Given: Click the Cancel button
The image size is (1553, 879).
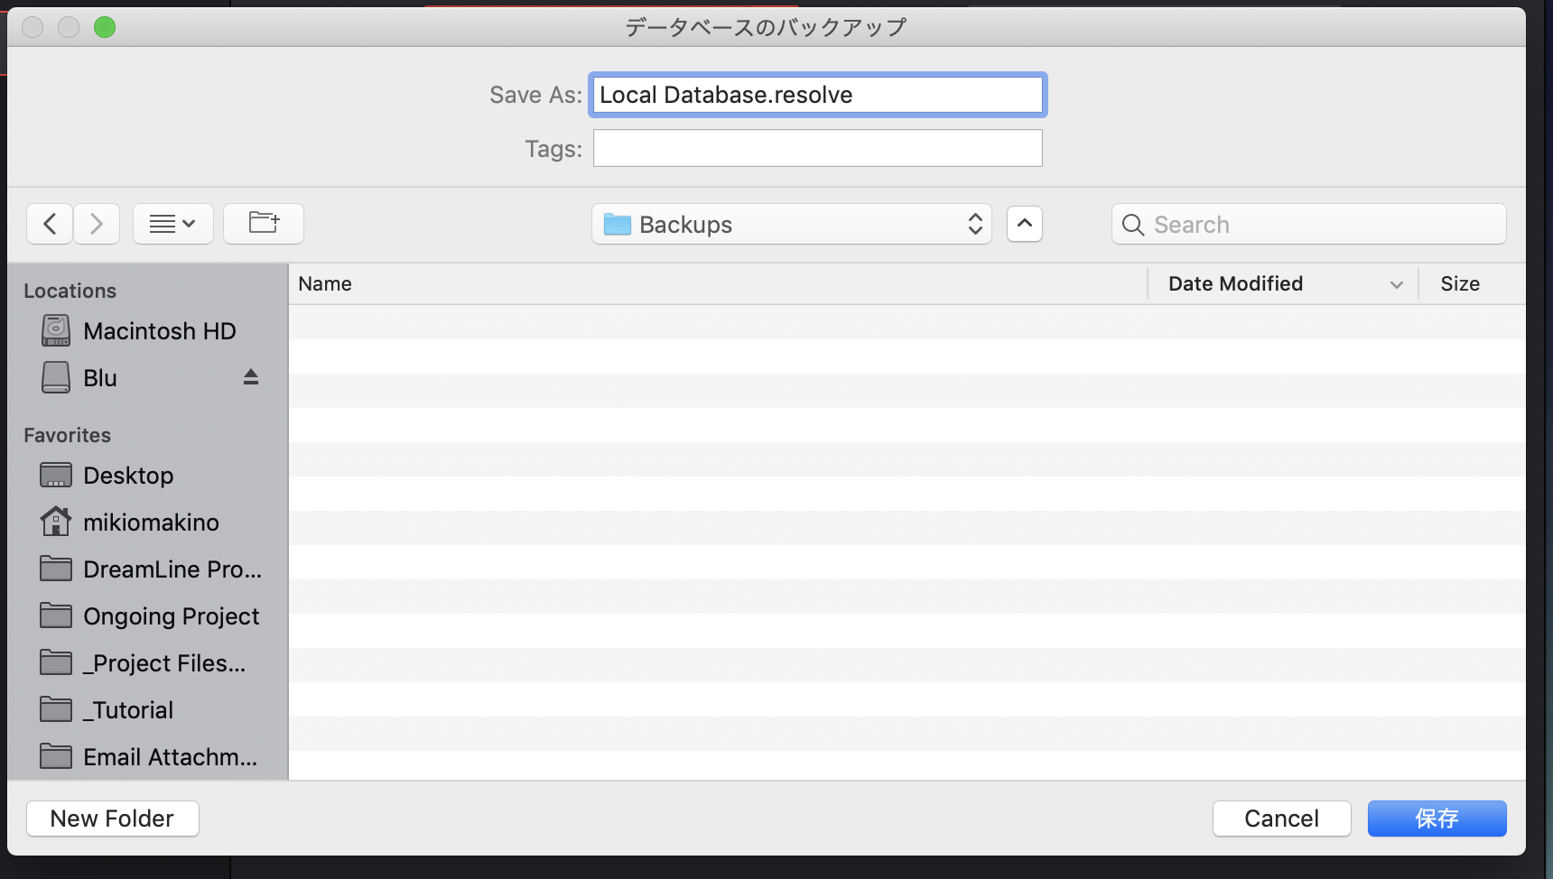Looking at the screenshot, I should [x=1281, y=819].
